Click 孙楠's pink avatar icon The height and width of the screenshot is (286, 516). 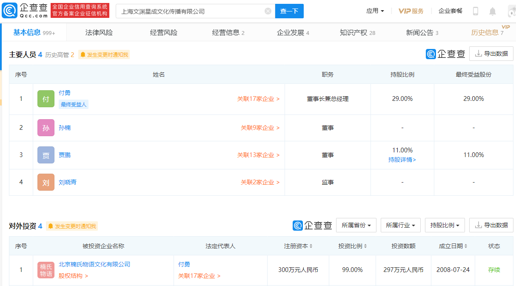[x=46, y=128]
